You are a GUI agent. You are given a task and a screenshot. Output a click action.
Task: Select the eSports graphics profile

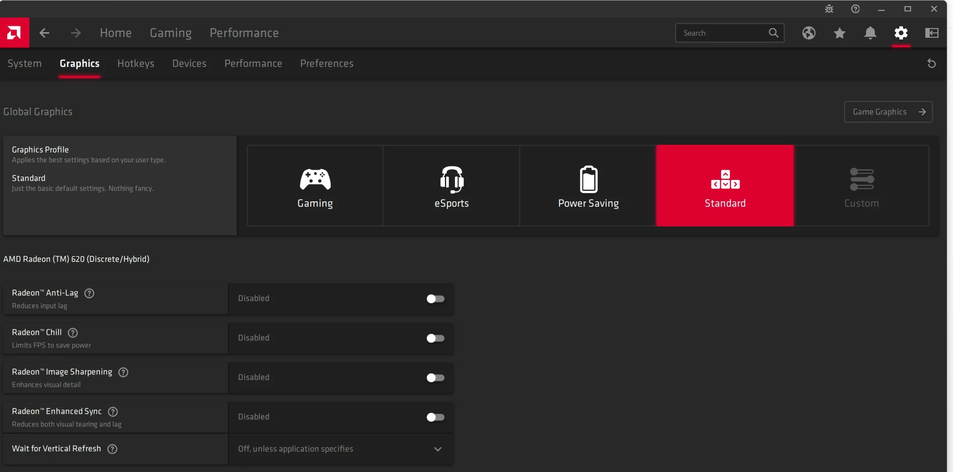451,186
